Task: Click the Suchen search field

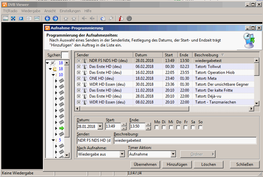Action: pyautogui.click(x=65, y=55)
